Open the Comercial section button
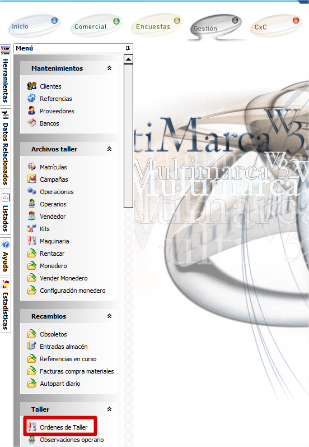This screenshot has height=447, width=309. point(96,26)
